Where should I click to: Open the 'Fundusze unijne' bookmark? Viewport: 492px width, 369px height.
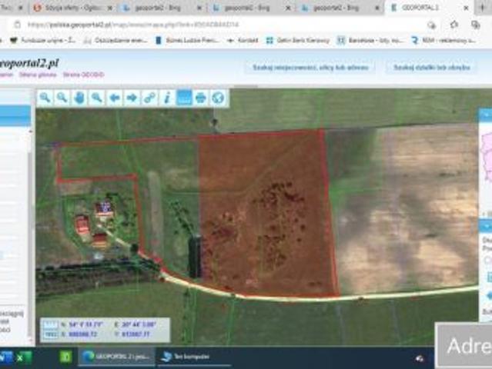42,40
